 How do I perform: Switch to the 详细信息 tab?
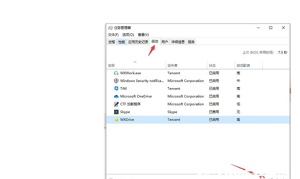point(178,42)
